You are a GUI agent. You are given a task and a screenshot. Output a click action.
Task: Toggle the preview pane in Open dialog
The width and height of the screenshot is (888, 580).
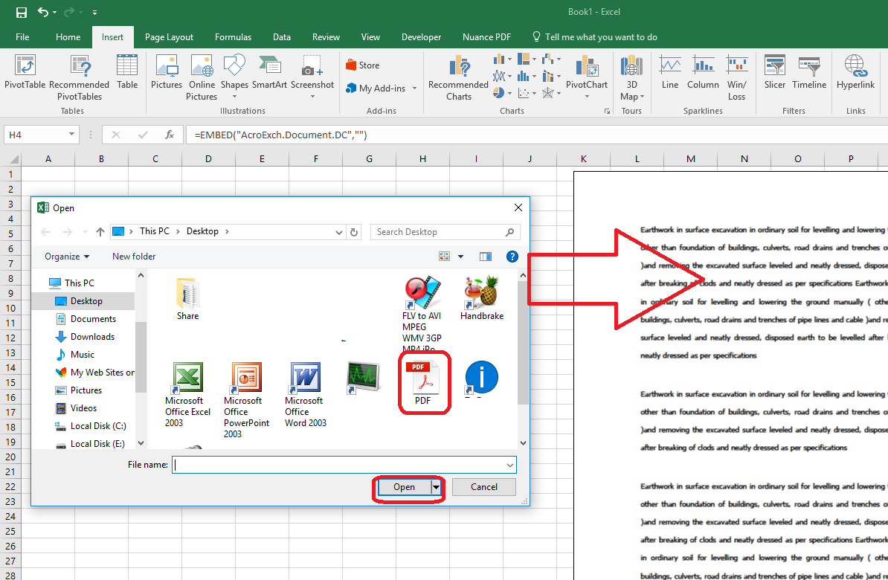pyautogui.click(x=486, y=257)
